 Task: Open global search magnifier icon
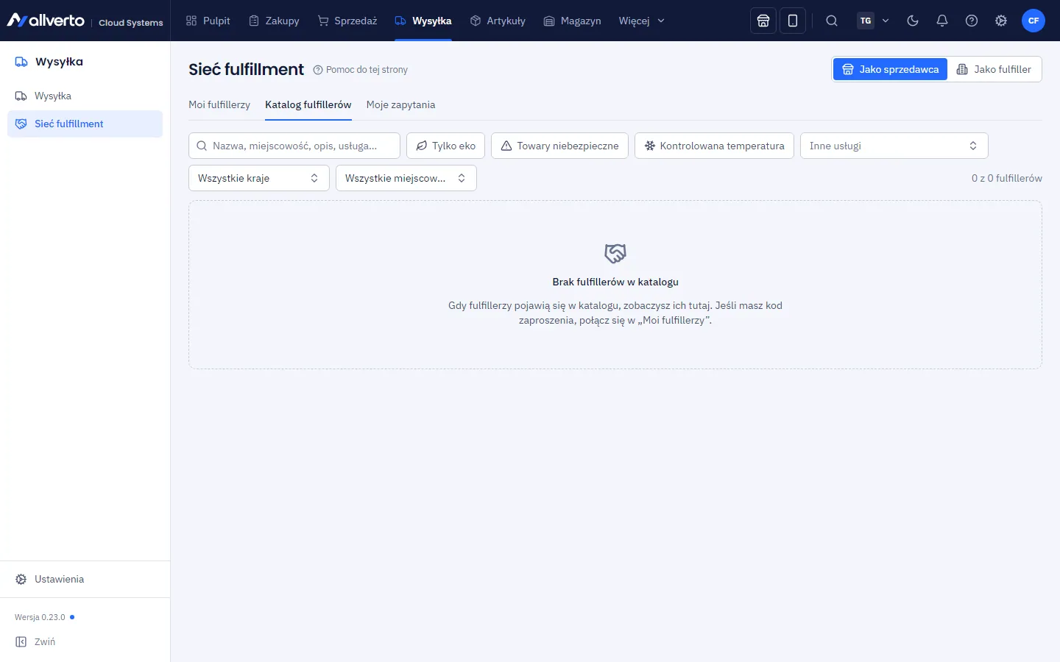coord(832,21)
